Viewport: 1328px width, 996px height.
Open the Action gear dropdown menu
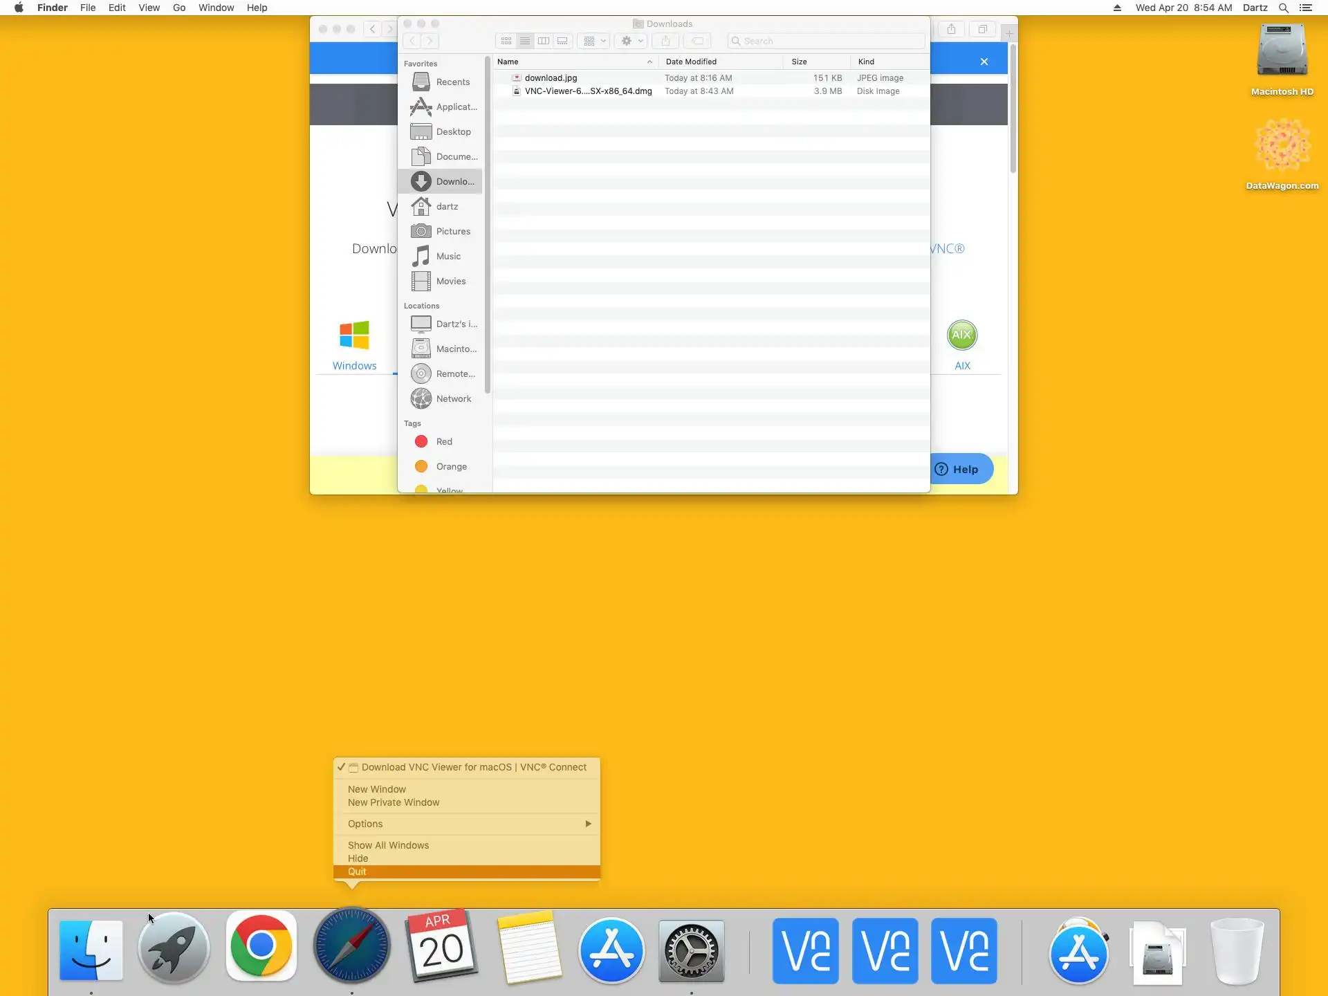(x=631, y=41)
